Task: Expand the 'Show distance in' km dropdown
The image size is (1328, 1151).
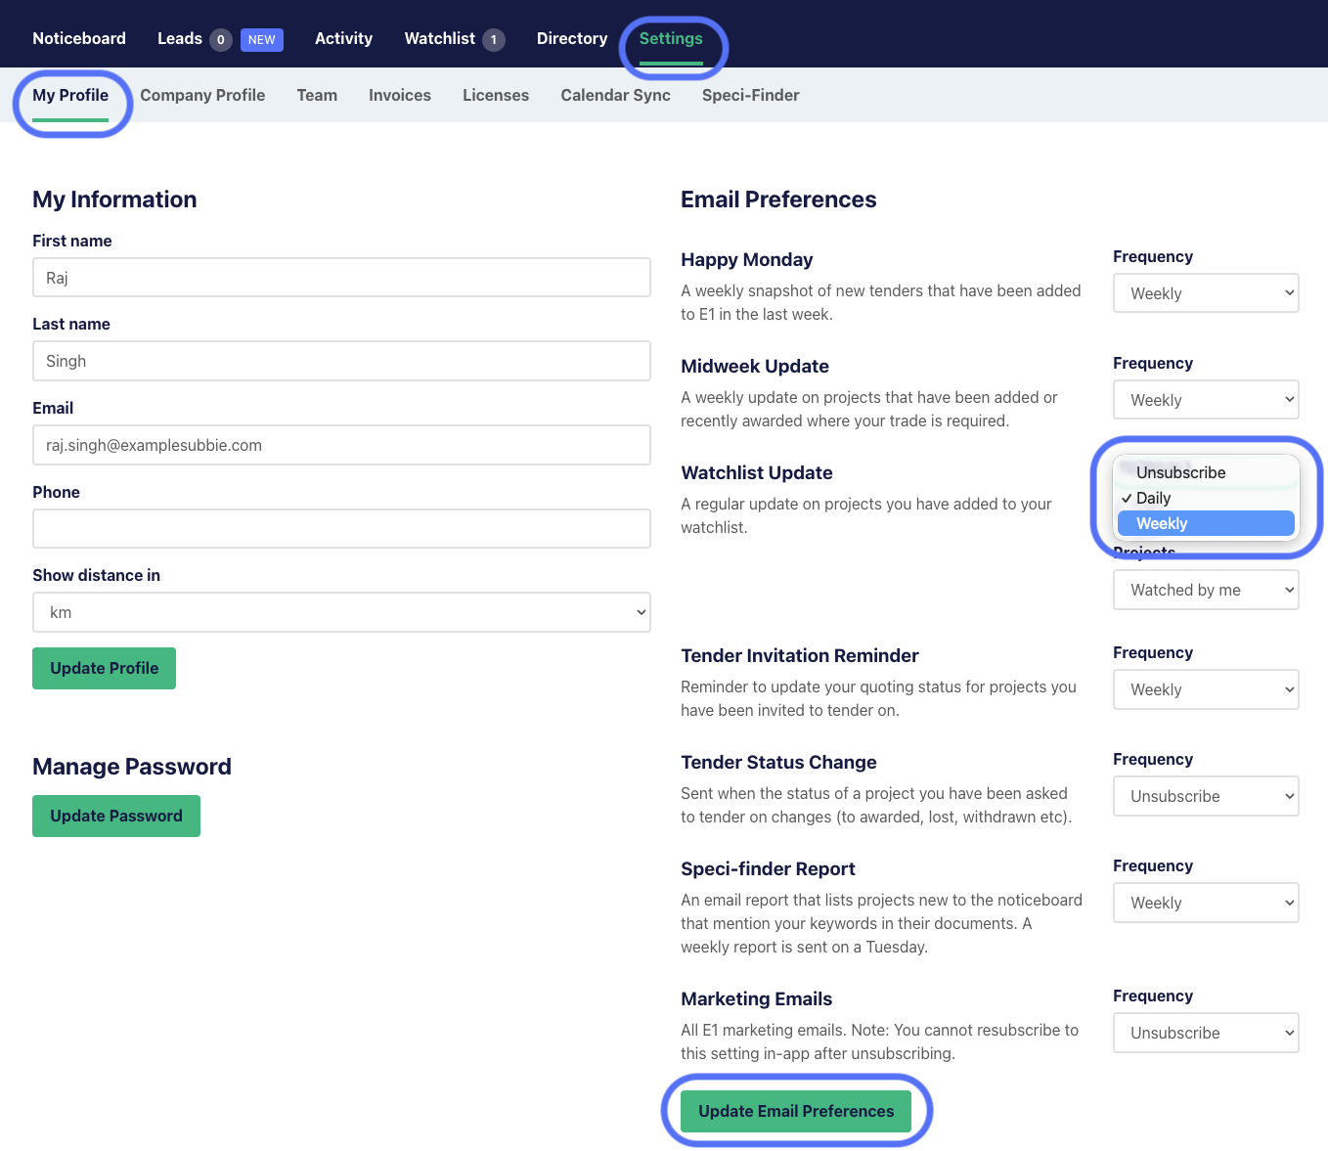Action: point(341,612)
